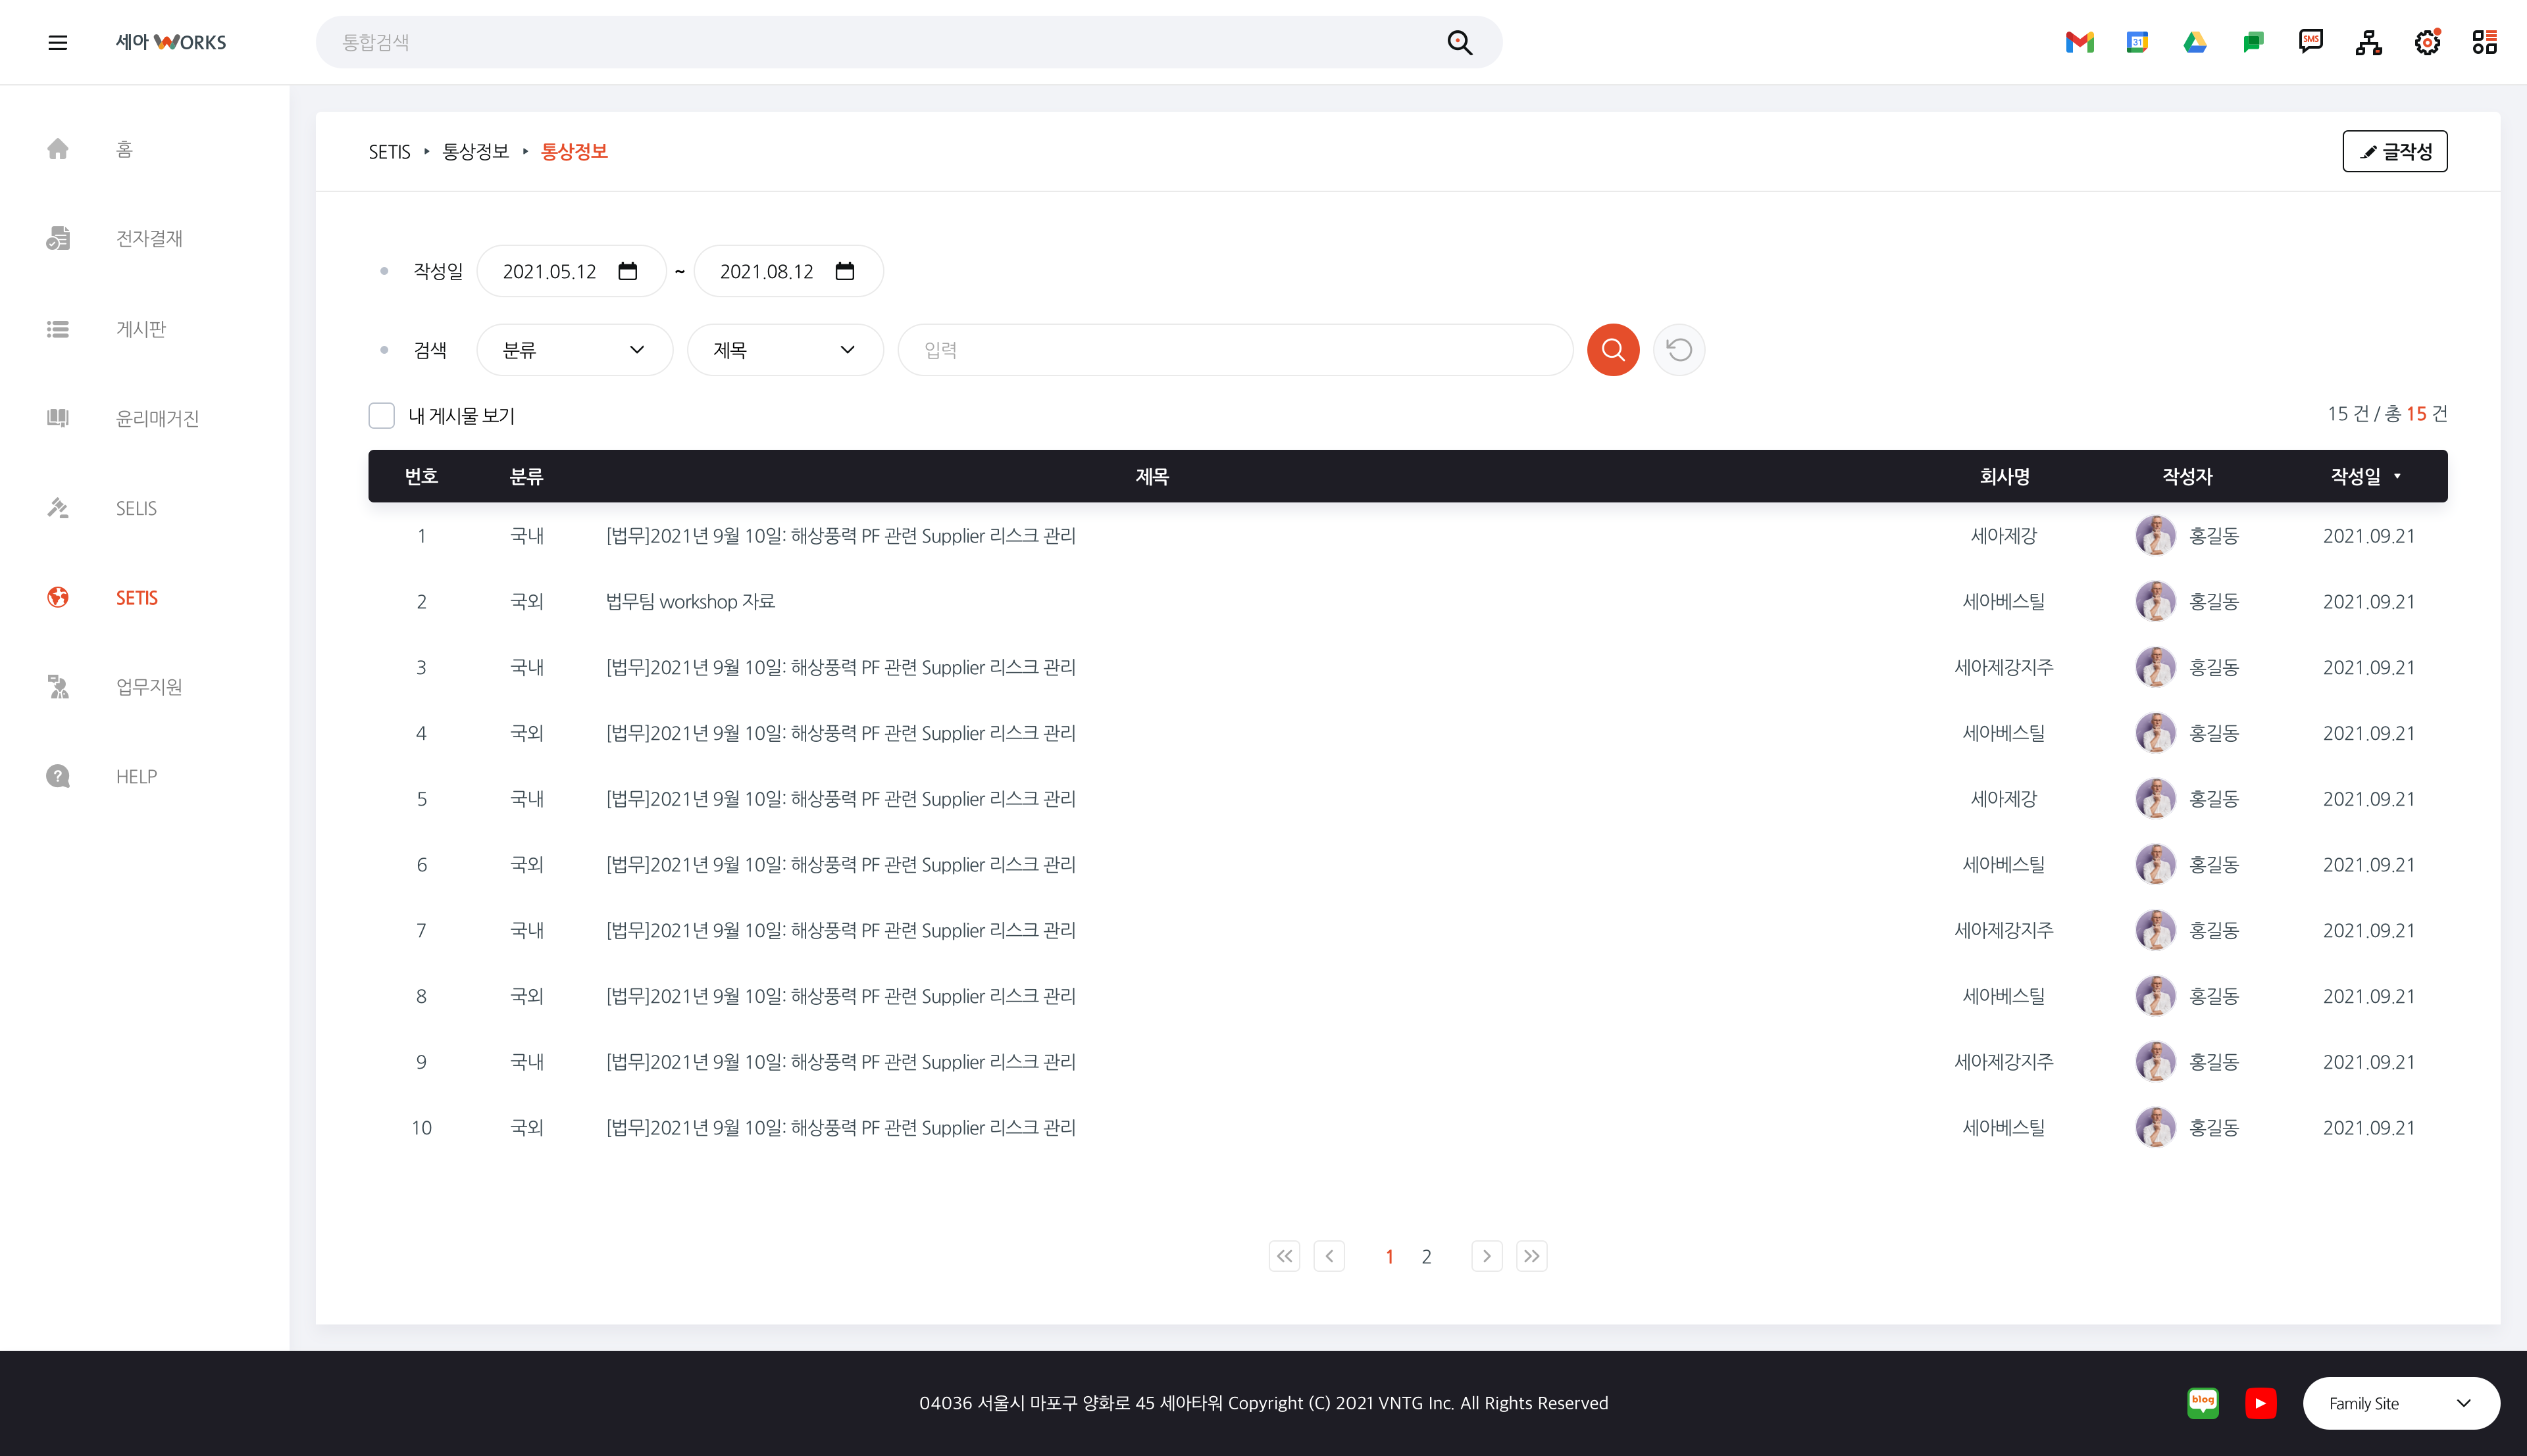Open the hamburger menu
2527x1456 pixels.
(x=58, y=42)
